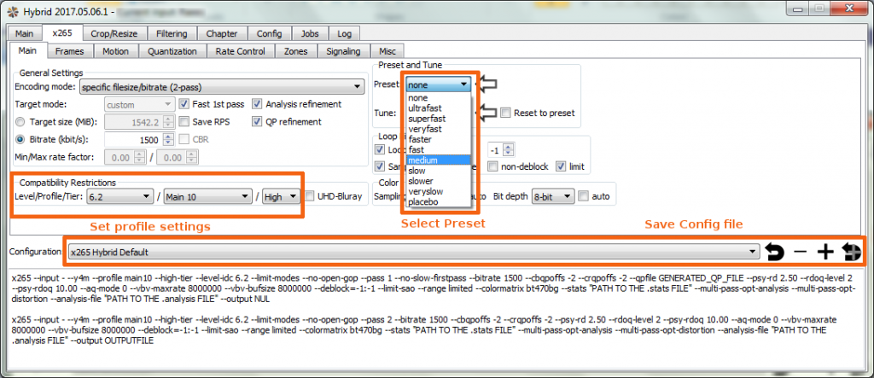Switch to the Quantization sub-tab
Image resolution: width=874 pixels, height=378 pixels.
point(172,51)
